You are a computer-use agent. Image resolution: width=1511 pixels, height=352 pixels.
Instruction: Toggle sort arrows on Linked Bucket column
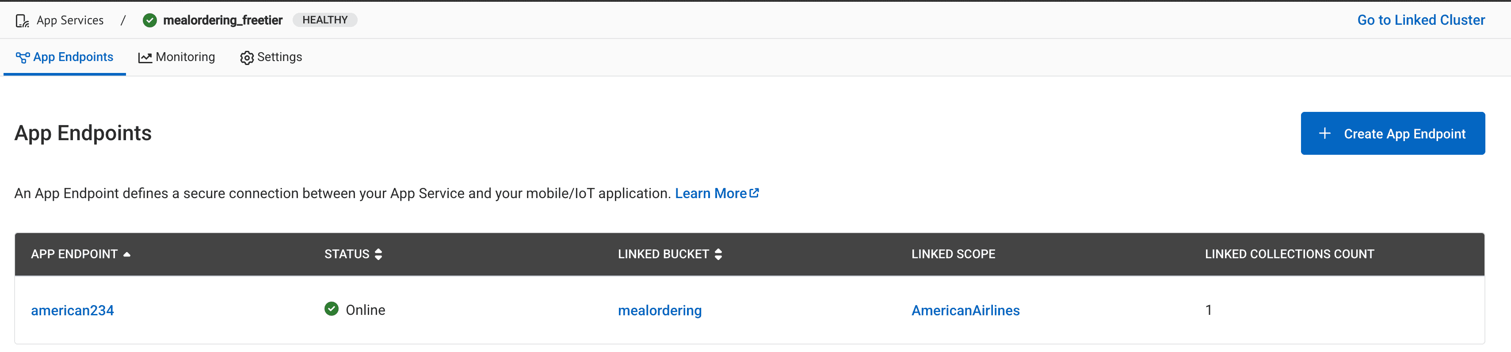(x=718, y=254)
